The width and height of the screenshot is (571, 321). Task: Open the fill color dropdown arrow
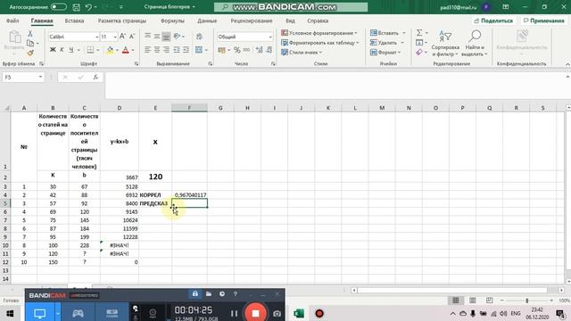coord(117,50)
